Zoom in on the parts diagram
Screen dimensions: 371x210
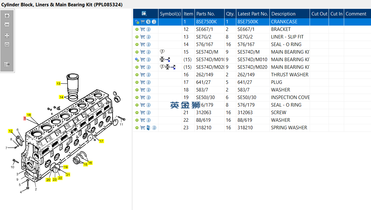click(x=7, y=16)
